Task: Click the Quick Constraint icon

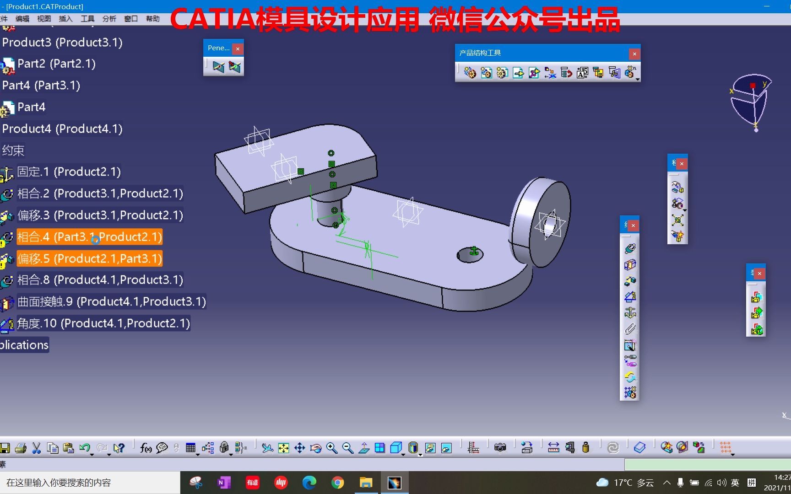Action: tap(630, 345)
